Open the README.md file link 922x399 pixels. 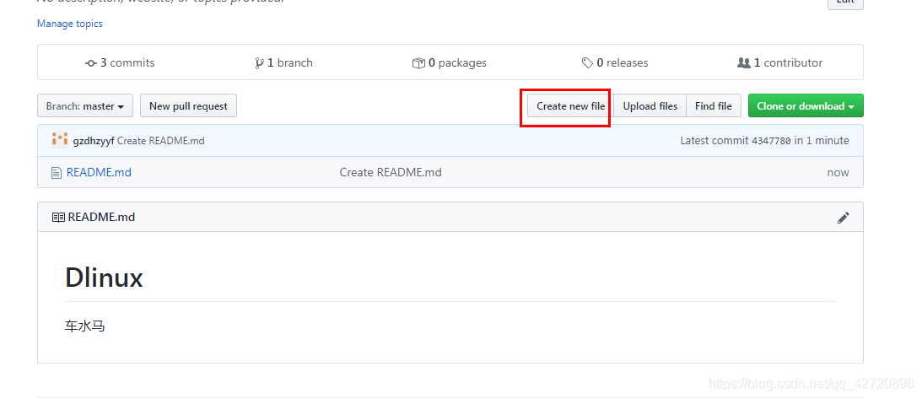99,172
